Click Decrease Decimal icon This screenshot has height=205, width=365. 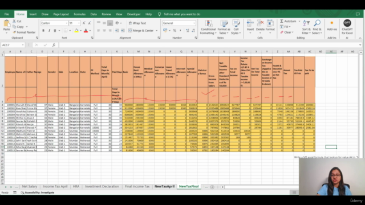tap(193, 30)
